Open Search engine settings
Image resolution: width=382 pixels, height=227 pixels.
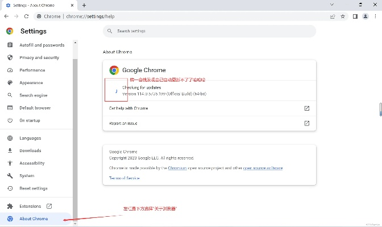[x=34, y=95]
